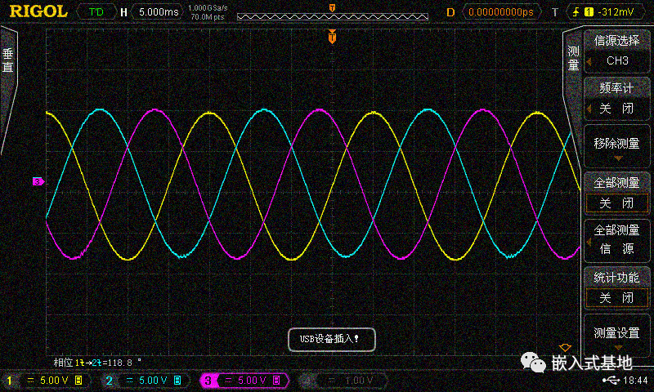Image resolution: width=654 pixels, height=392 pixels.
Task: Click the orange trigger level marker at right edge
Action: (564, 347)
